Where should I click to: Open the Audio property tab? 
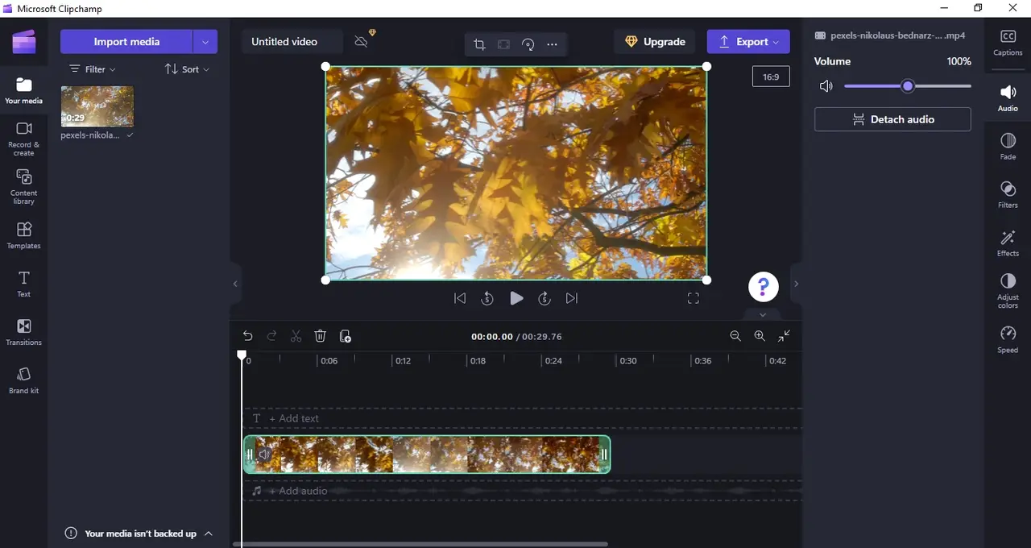[x=1008, y=98]
